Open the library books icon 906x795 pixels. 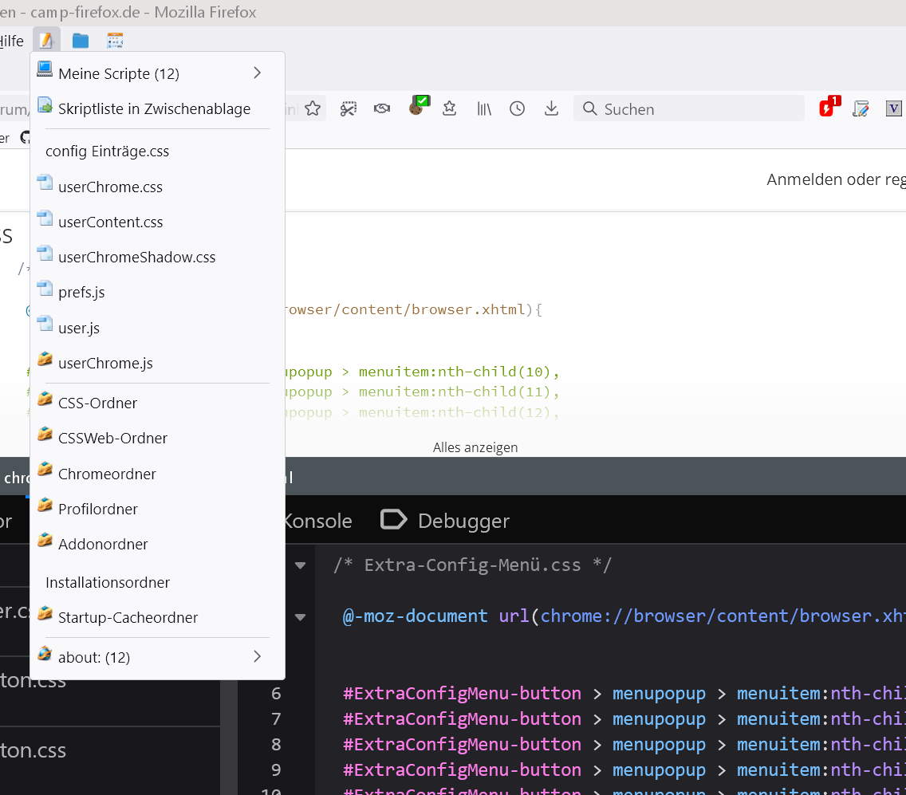pyautogui.click(x=484, y=108)
